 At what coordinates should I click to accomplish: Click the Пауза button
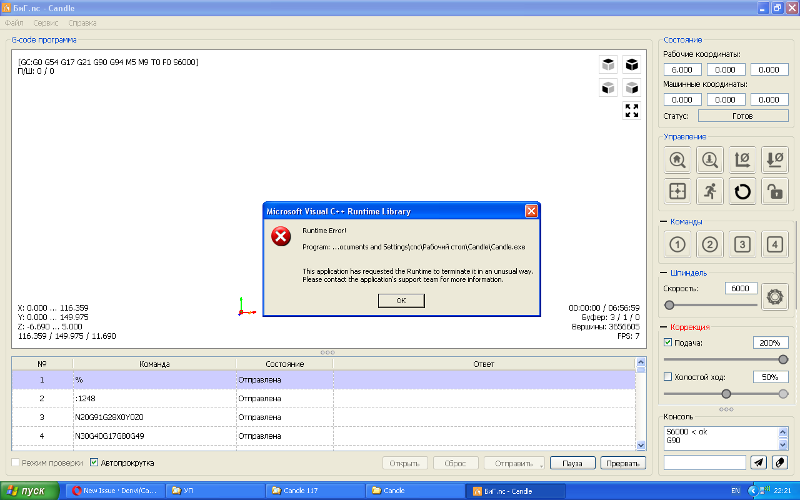572,463
